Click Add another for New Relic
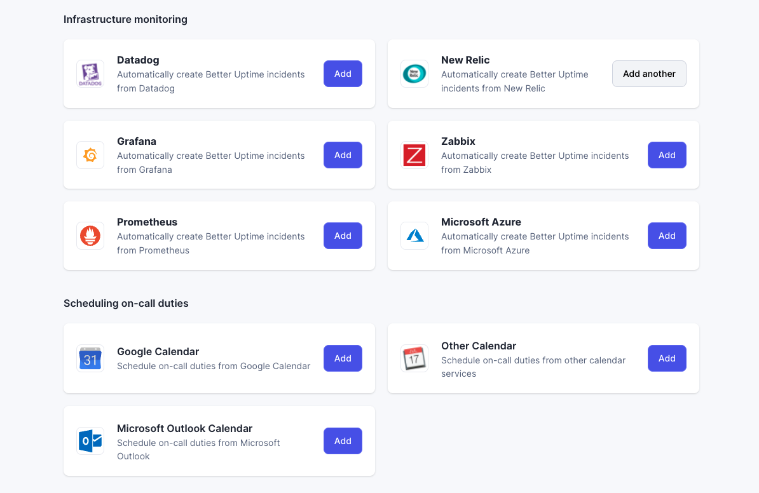Image resolution: width=759 pixels, height=493 pixels. pos(649,74)
